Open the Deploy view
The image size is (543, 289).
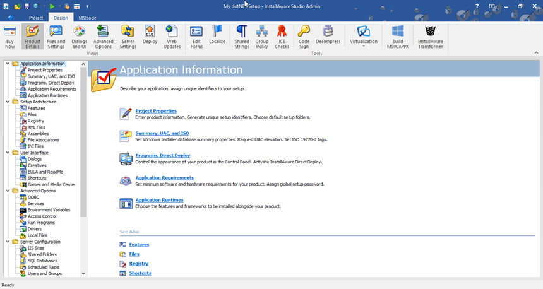[150, 35]
